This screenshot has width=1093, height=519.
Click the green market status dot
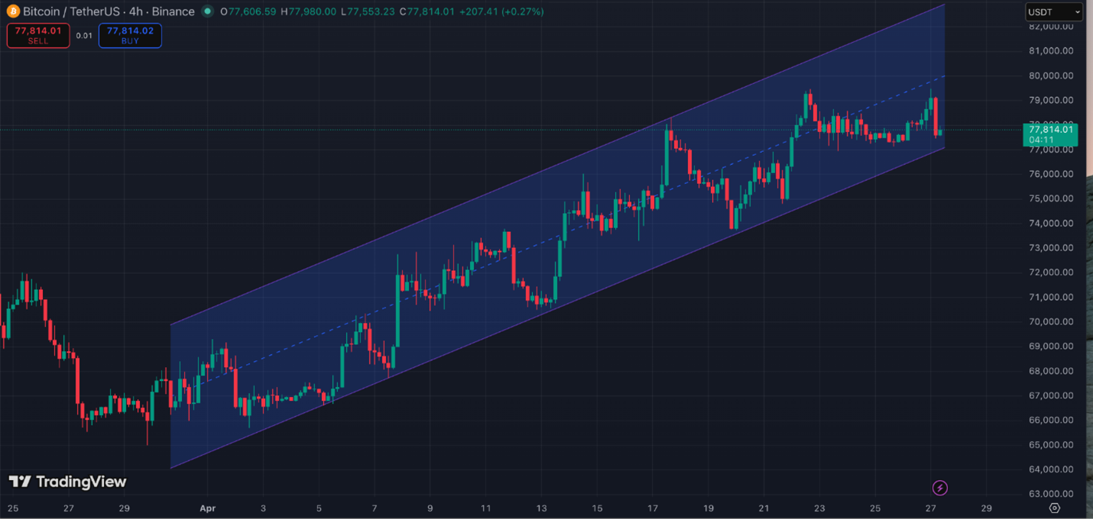pyautogui.click(x=207, y=11)
